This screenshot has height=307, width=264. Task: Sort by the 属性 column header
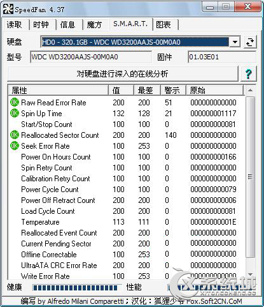pyautogui.click(x=59, y=90)
